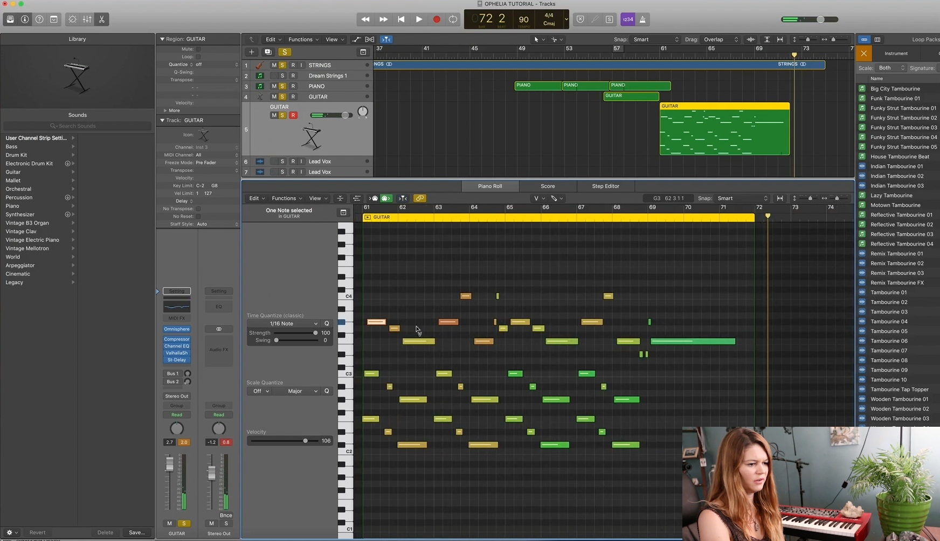Check the Region Mute checkbox

198,49
